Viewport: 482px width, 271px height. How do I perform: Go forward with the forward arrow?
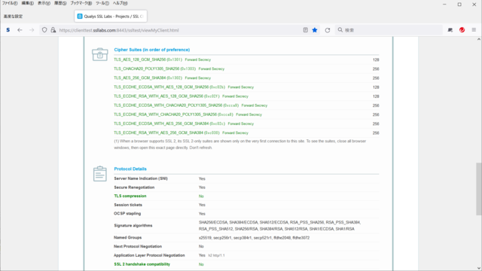32,30
